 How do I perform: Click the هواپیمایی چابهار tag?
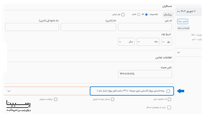pyautogui.click(x=184, y=28)
